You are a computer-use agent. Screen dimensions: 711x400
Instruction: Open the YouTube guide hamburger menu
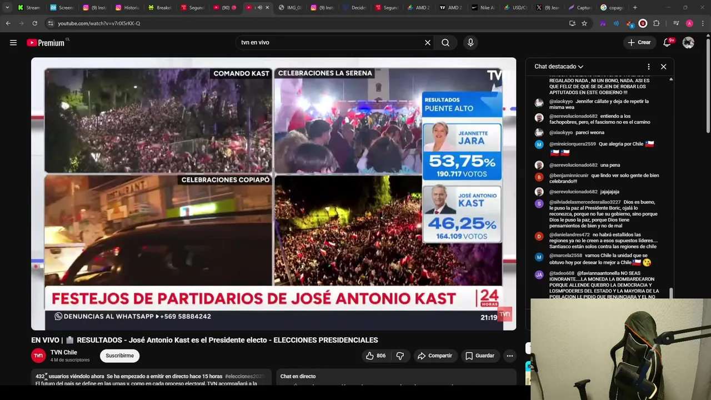13,42
